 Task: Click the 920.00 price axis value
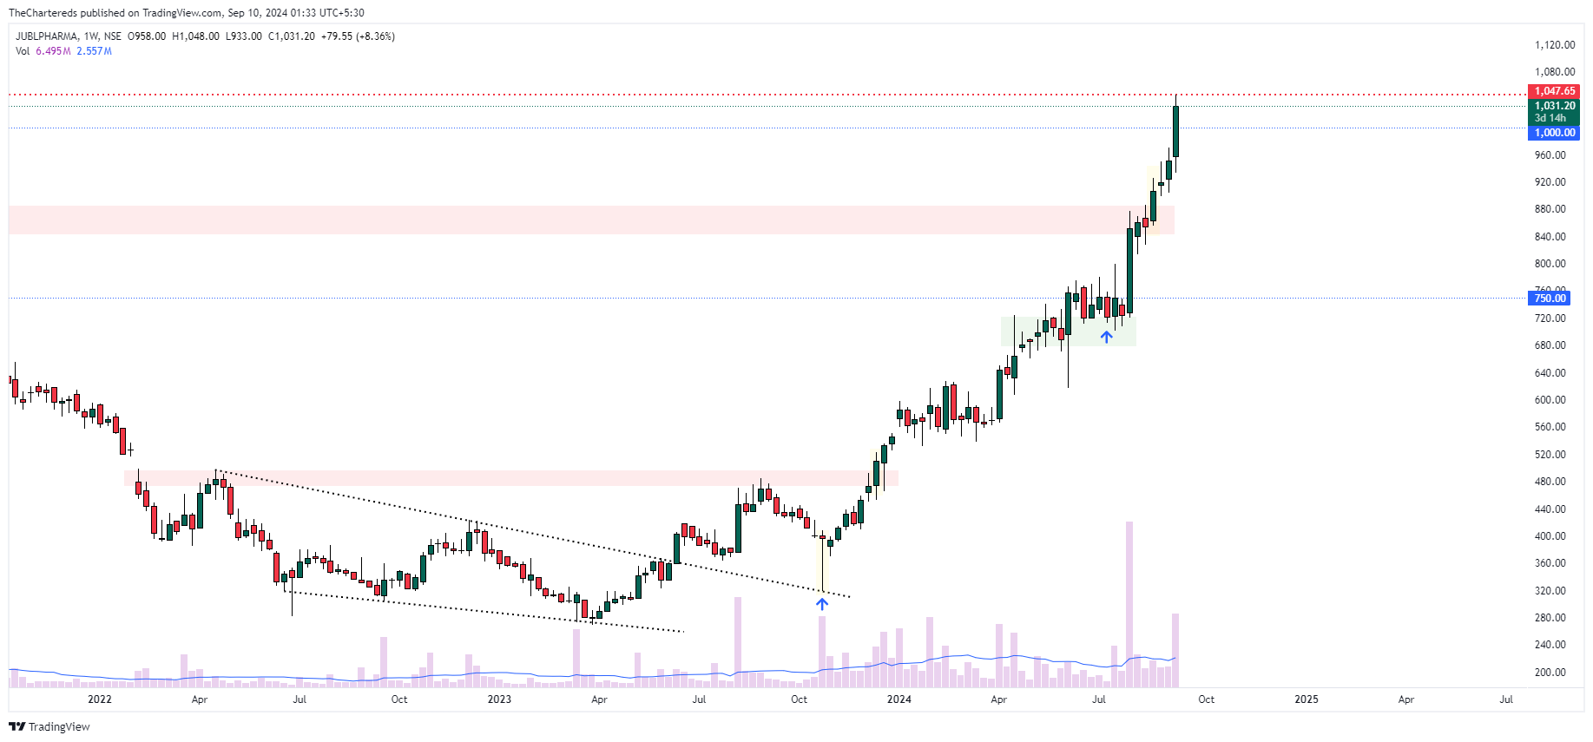(1550, 182)
